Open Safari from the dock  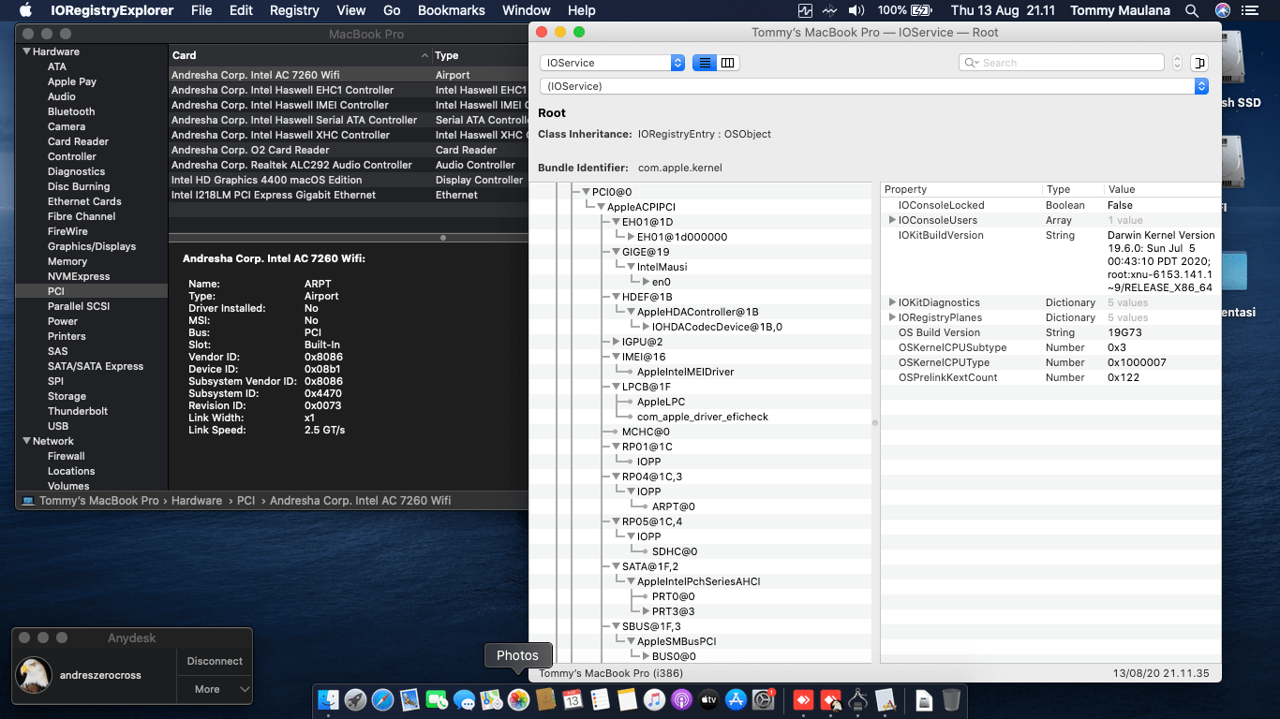point(382,699)
